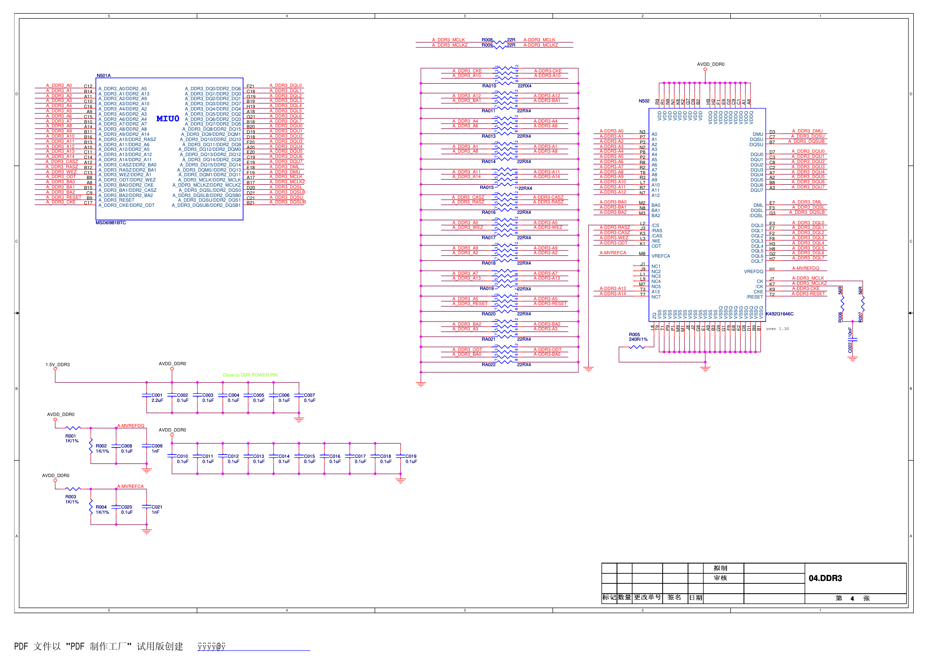Viewport: 933px width, 659px height.
Task: Click the A_DDR3_MCLKZ/DDR2_MCLKZ pin name
Action: [x=206, y=185]
